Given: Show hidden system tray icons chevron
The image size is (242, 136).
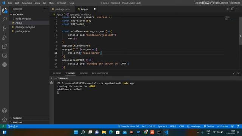Looking at the screenshot, I should coord(198,132).
